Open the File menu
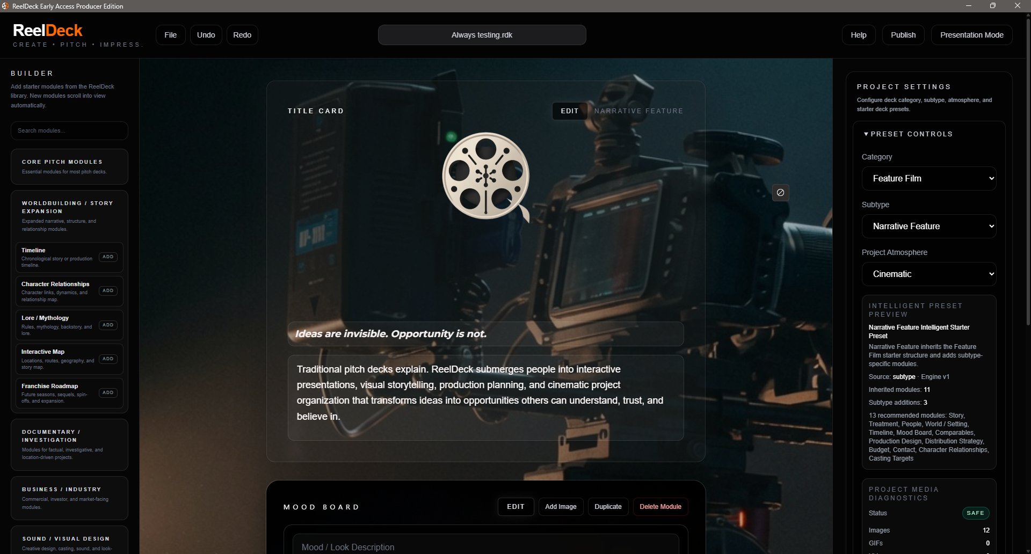 (x=170, y=35)
